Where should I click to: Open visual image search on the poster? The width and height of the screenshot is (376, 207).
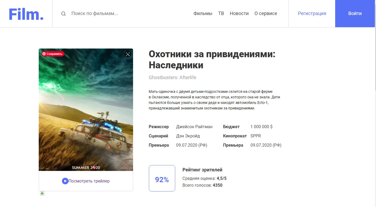128,54
